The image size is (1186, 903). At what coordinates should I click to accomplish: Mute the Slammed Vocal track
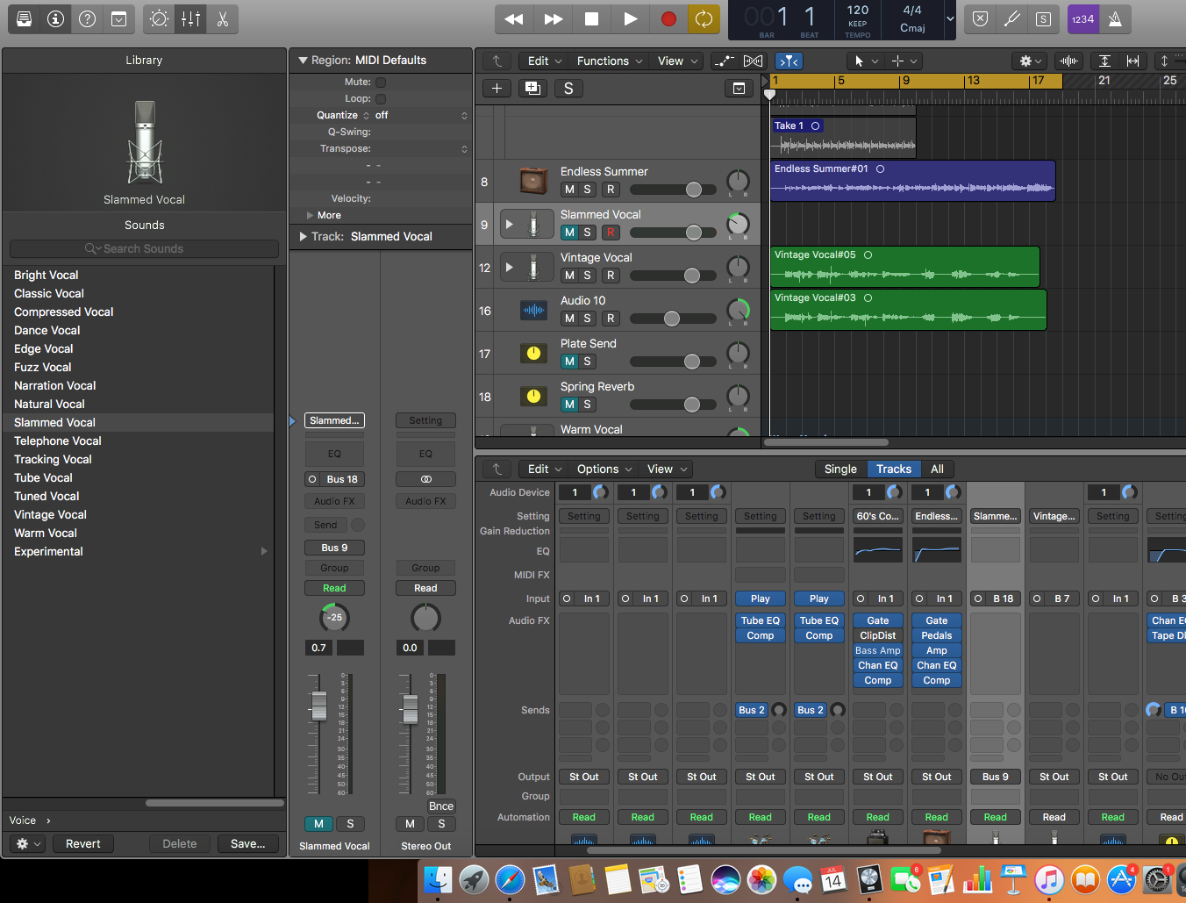(x=569, y=233)
